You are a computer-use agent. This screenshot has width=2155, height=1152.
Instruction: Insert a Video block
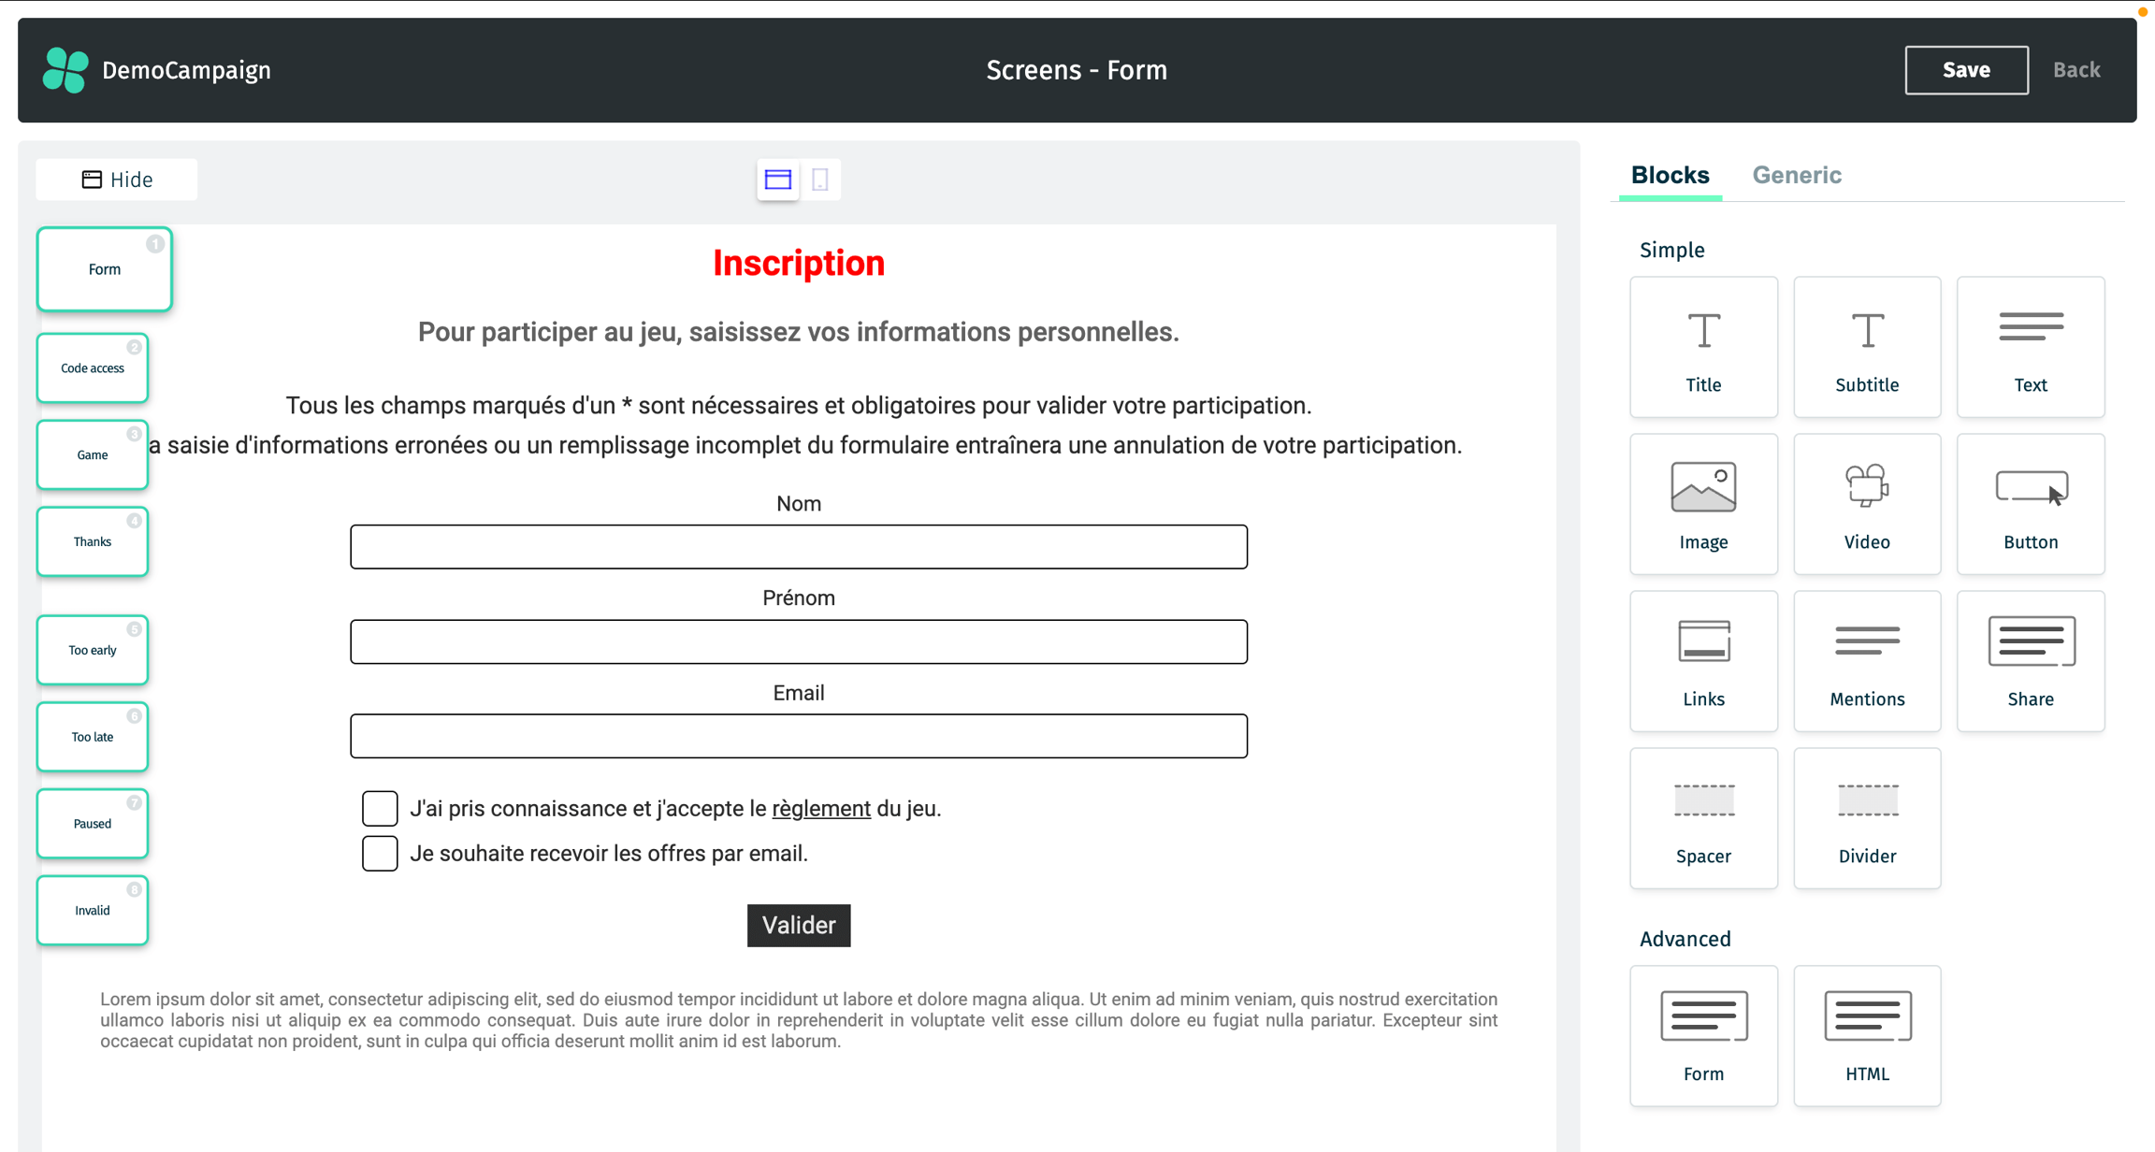(1866, 504)
